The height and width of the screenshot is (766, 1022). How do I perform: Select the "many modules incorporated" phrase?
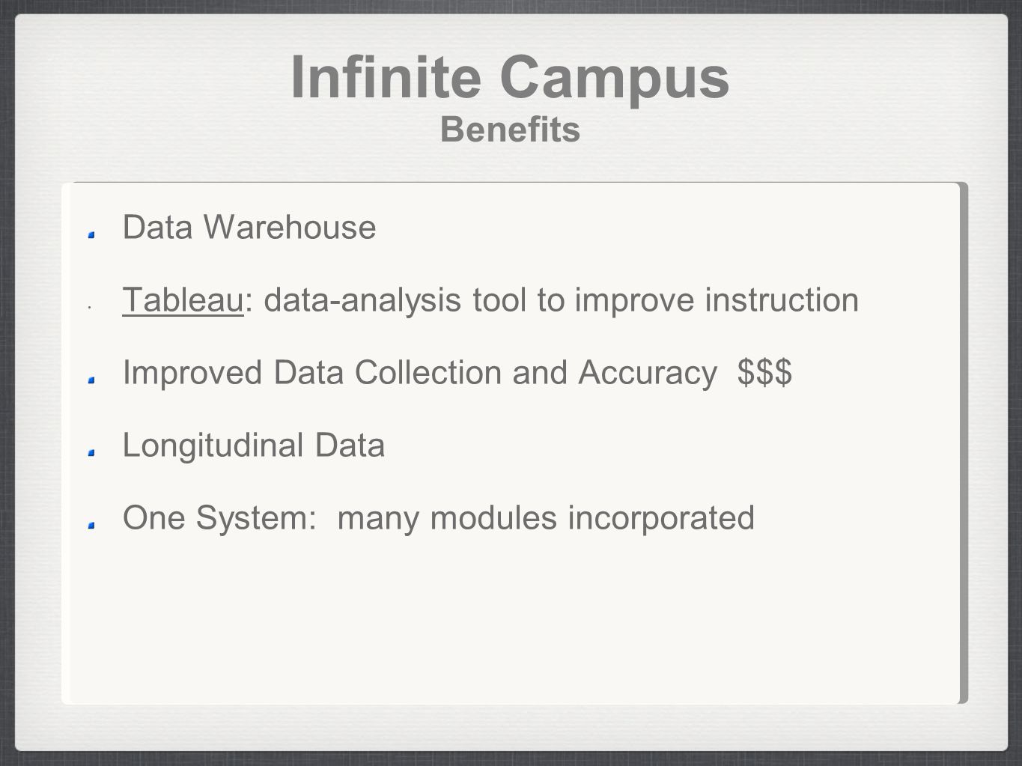pos(547,518)
